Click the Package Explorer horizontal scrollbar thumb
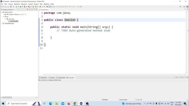 click(7, 97)
